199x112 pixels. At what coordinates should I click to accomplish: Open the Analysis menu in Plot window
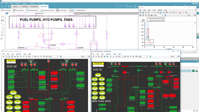click(160, 10)
